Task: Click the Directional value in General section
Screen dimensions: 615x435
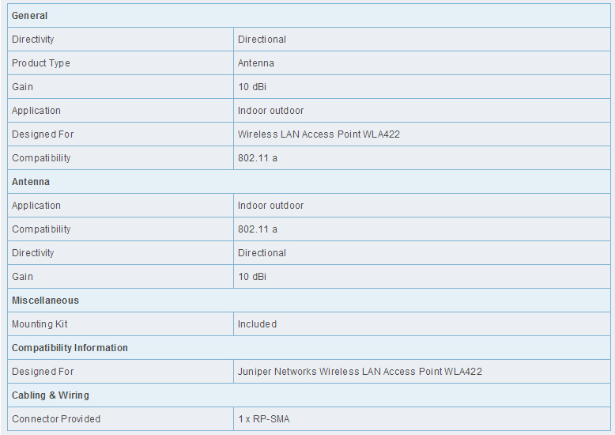Action: pyautogui.click(x=262, y=40)
